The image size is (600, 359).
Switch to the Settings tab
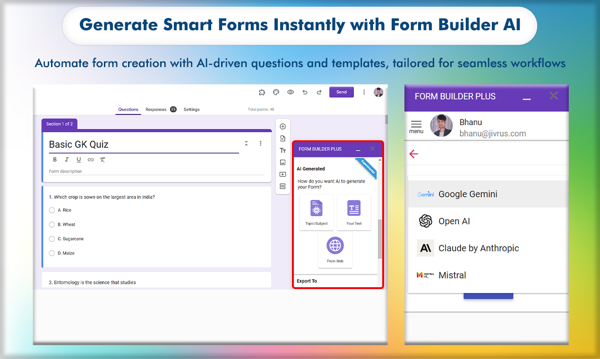click(191, 110)
